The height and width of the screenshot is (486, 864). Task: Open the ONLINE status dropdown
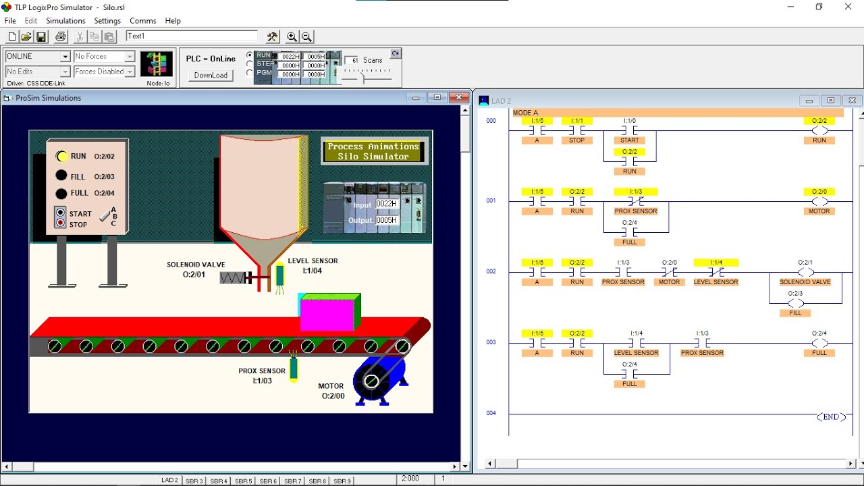pyautogui.click(x=65, y=57)
